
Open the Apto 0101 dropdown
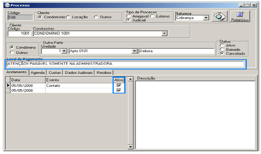tap(134, 51)
